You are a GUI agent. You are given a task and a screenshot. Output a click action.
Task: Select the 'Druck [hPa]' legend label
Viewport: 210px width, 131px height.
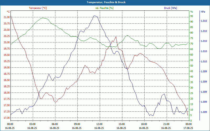click(170, 8)
